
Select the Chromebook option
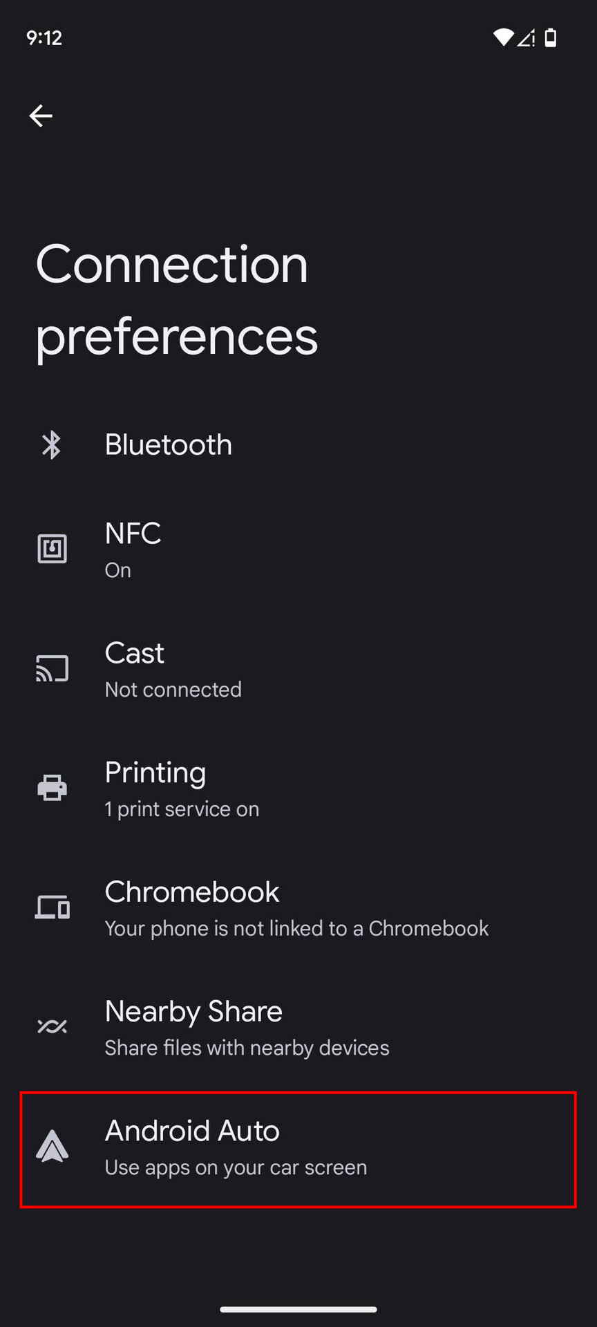[x=192, y=893]
